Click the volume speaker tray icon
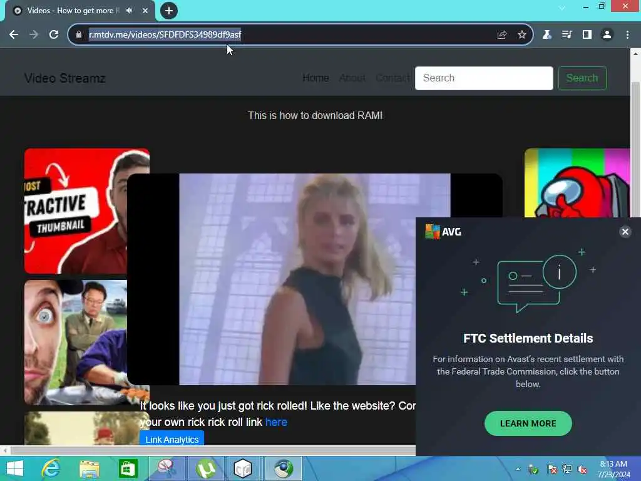641x481 pixels. pyautogui.click(x=582, y=469)
